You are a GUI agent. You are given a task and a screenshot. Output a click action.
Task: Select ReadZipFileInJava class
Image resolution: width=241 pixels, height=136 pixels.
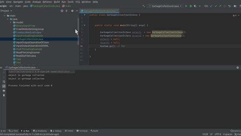tap(26, 56)
